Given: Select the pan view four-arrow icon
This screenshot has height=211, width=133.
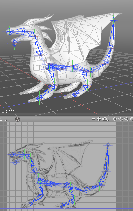Looking at the screenshot, I should (x=115, y=119).
